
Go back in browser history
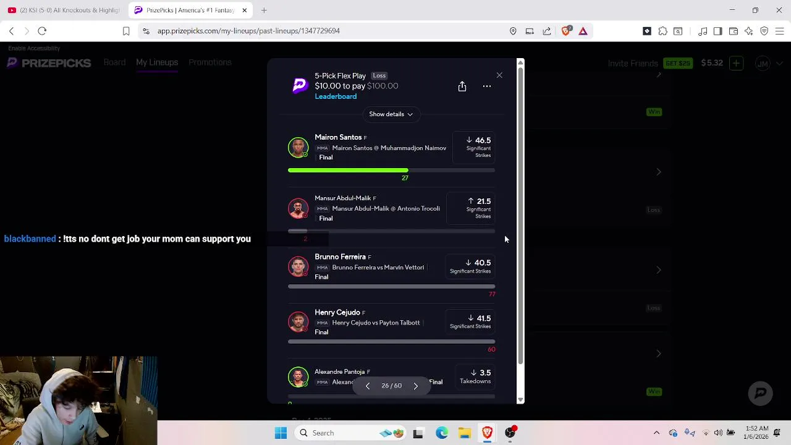click(x=11, y=31)
